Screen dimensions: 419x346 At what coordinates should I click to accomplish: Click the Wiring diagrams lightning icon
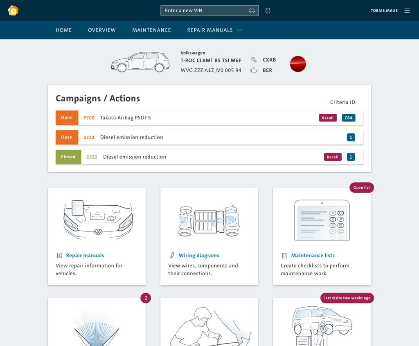click(x=172, y=256)
